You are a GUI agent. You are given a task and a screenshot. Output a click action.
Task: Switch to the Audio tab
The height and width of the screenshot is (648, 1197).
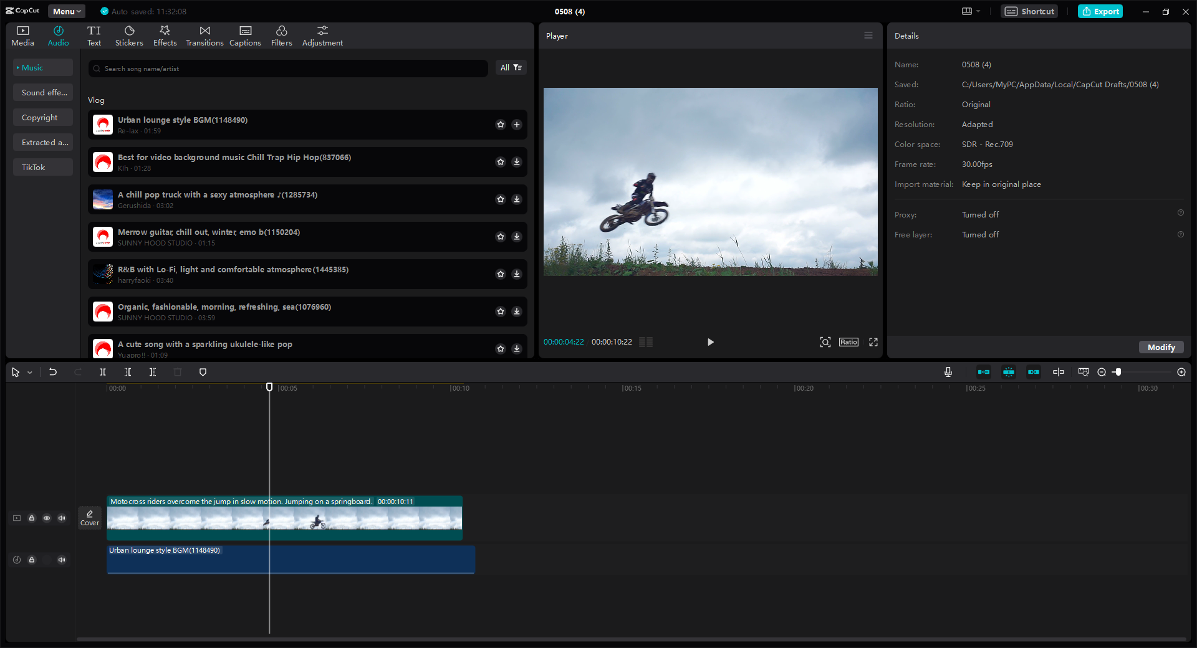57,35
